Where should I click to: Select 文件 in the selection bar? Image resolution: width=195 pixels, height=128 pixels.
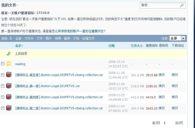(x=40, y=39)
